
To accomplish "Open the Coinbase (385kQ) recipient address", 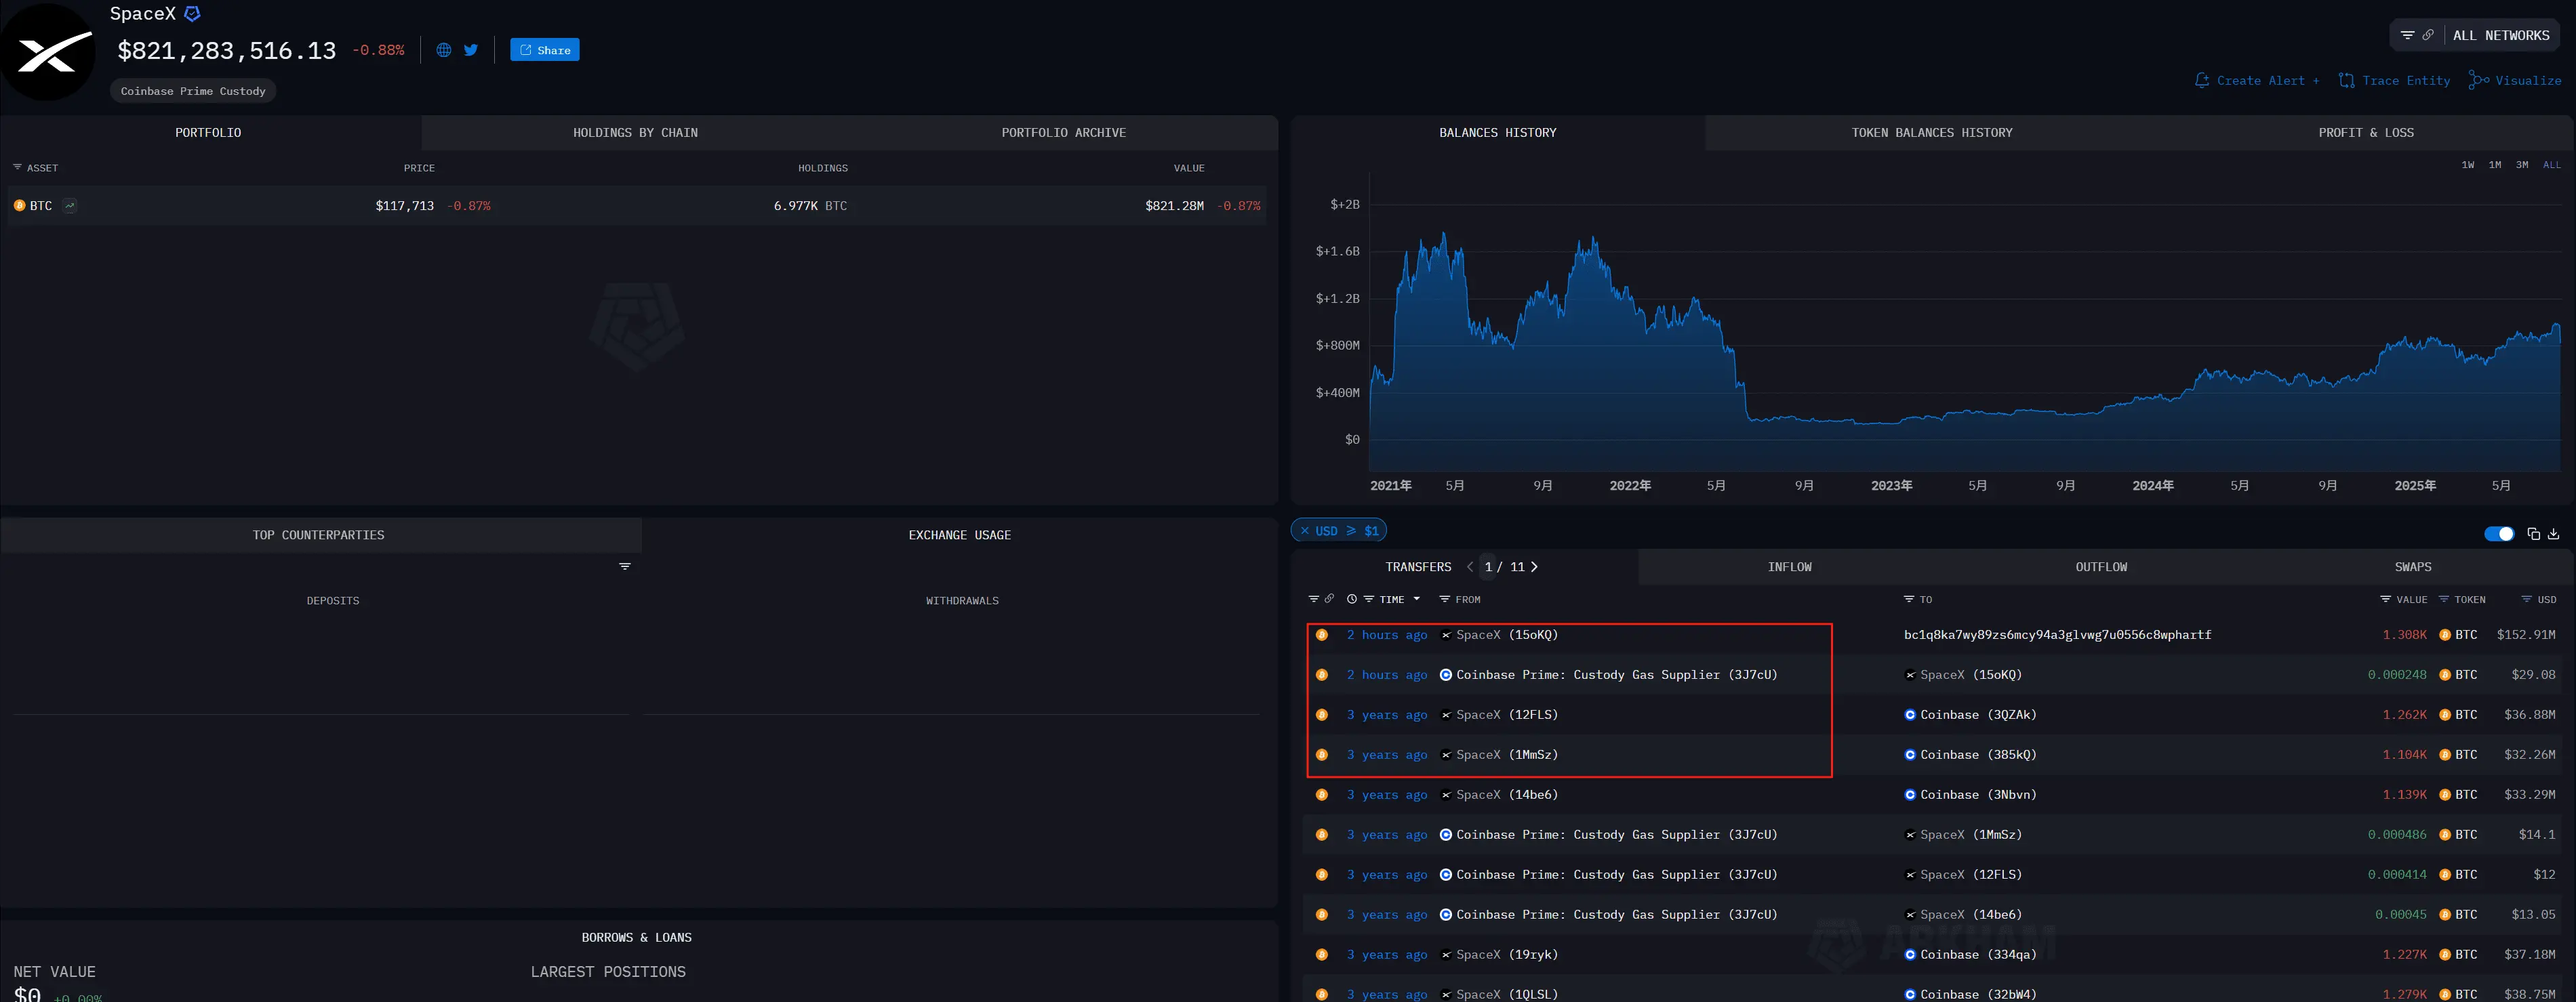I will pos(1970,755).
